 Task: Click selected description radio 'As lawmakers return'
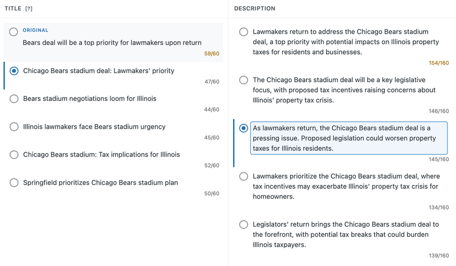click(x=244, y=128)
